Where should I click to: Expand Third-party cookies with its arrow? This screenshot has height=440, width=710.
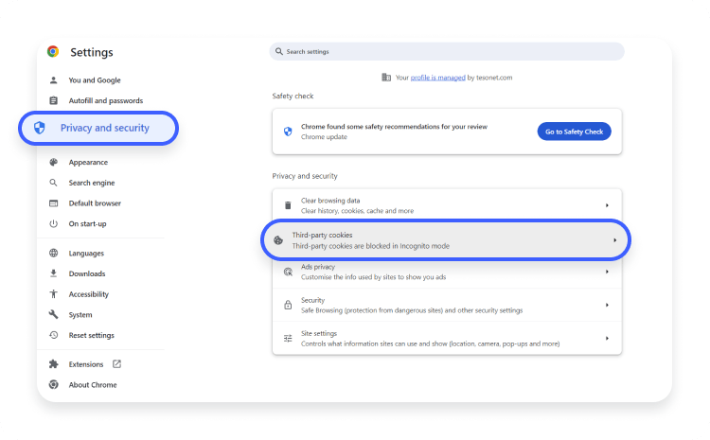[x=615, y=240]
